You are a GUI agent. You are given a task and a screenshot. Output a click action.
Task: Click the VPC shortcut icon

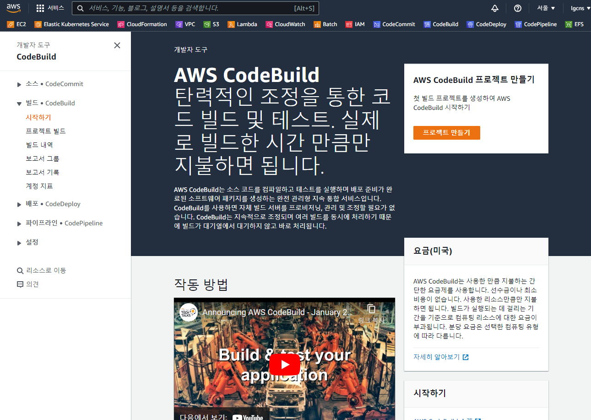(179, 24)
